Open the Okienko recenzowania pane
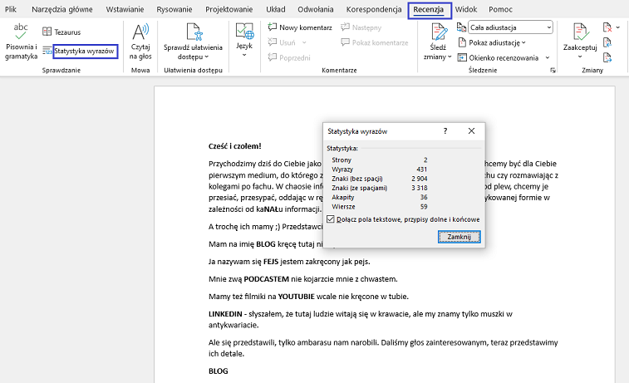 pos(505,57)
